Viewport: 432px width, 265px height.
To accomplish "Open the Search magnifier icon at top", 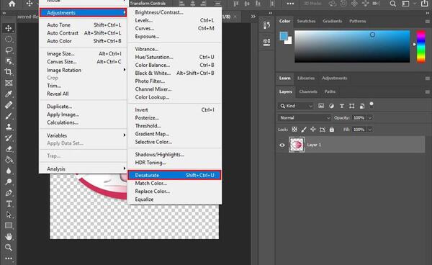I will click(393, 4).
